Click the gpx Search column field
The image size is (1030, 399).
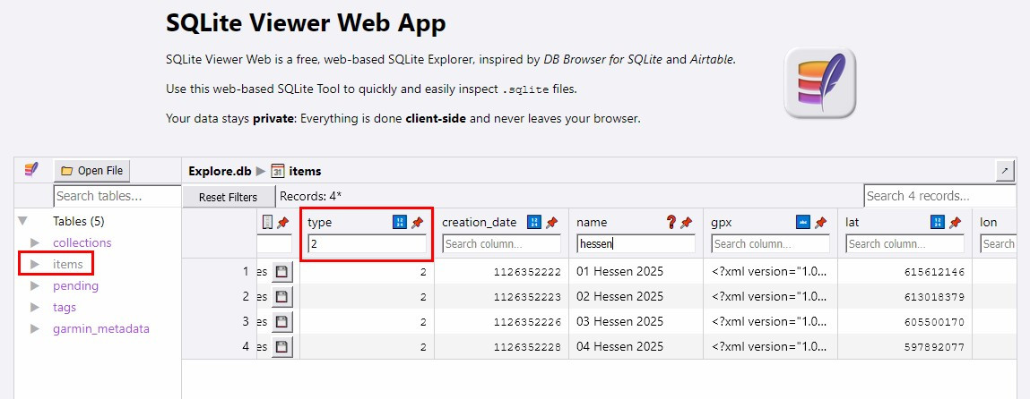click(771, 243)
